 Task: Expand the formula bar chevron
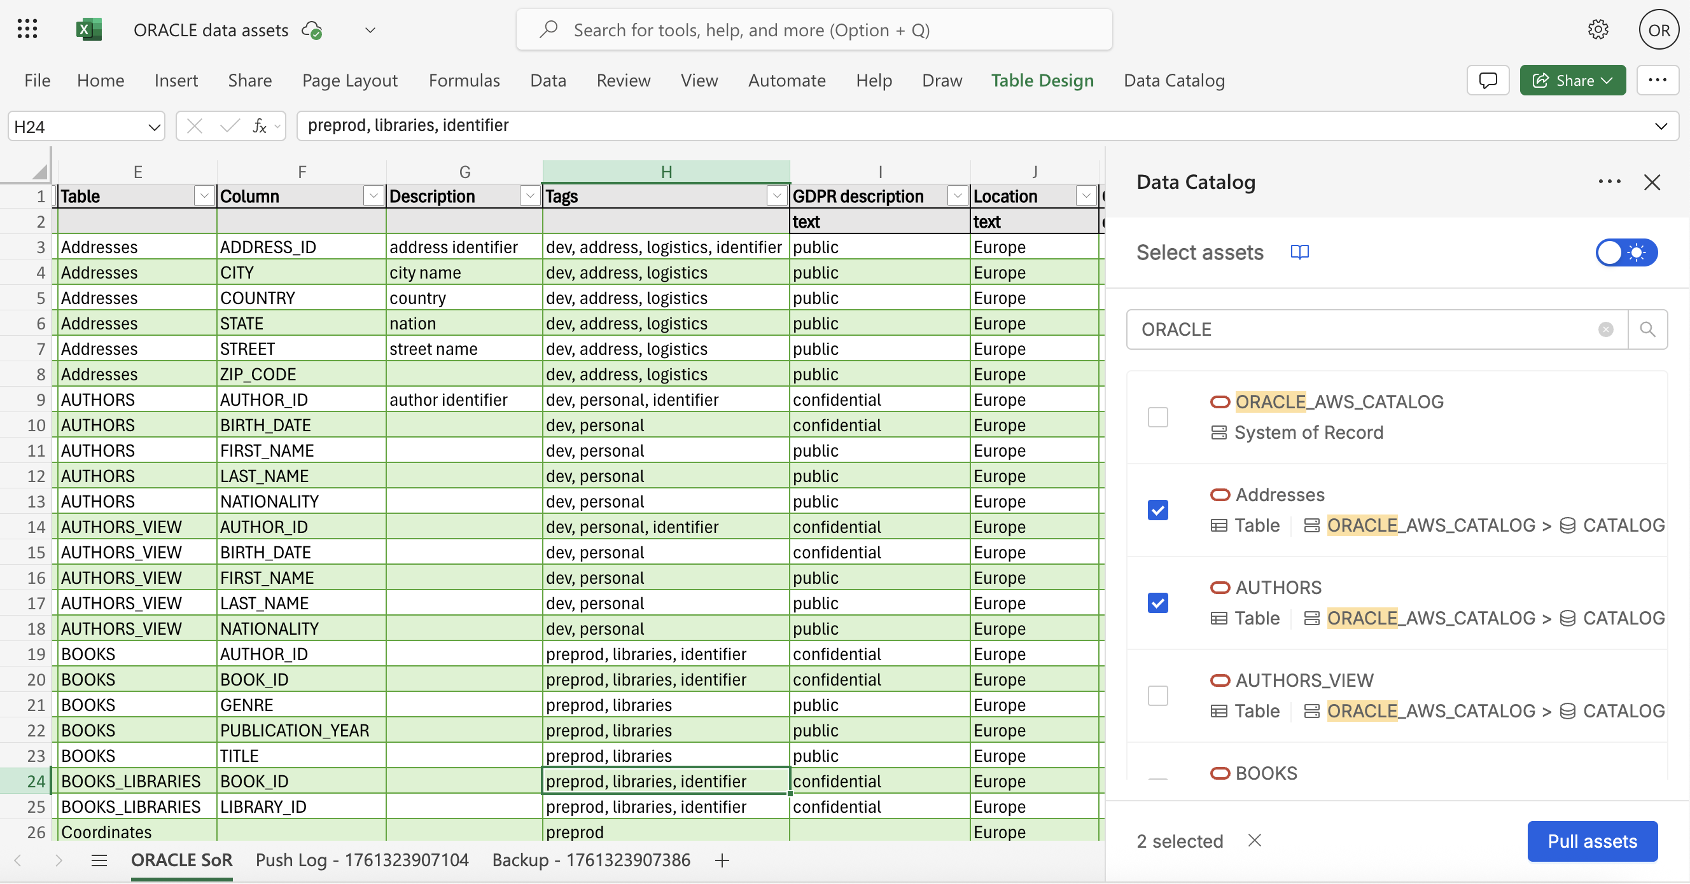[1661, 126]
